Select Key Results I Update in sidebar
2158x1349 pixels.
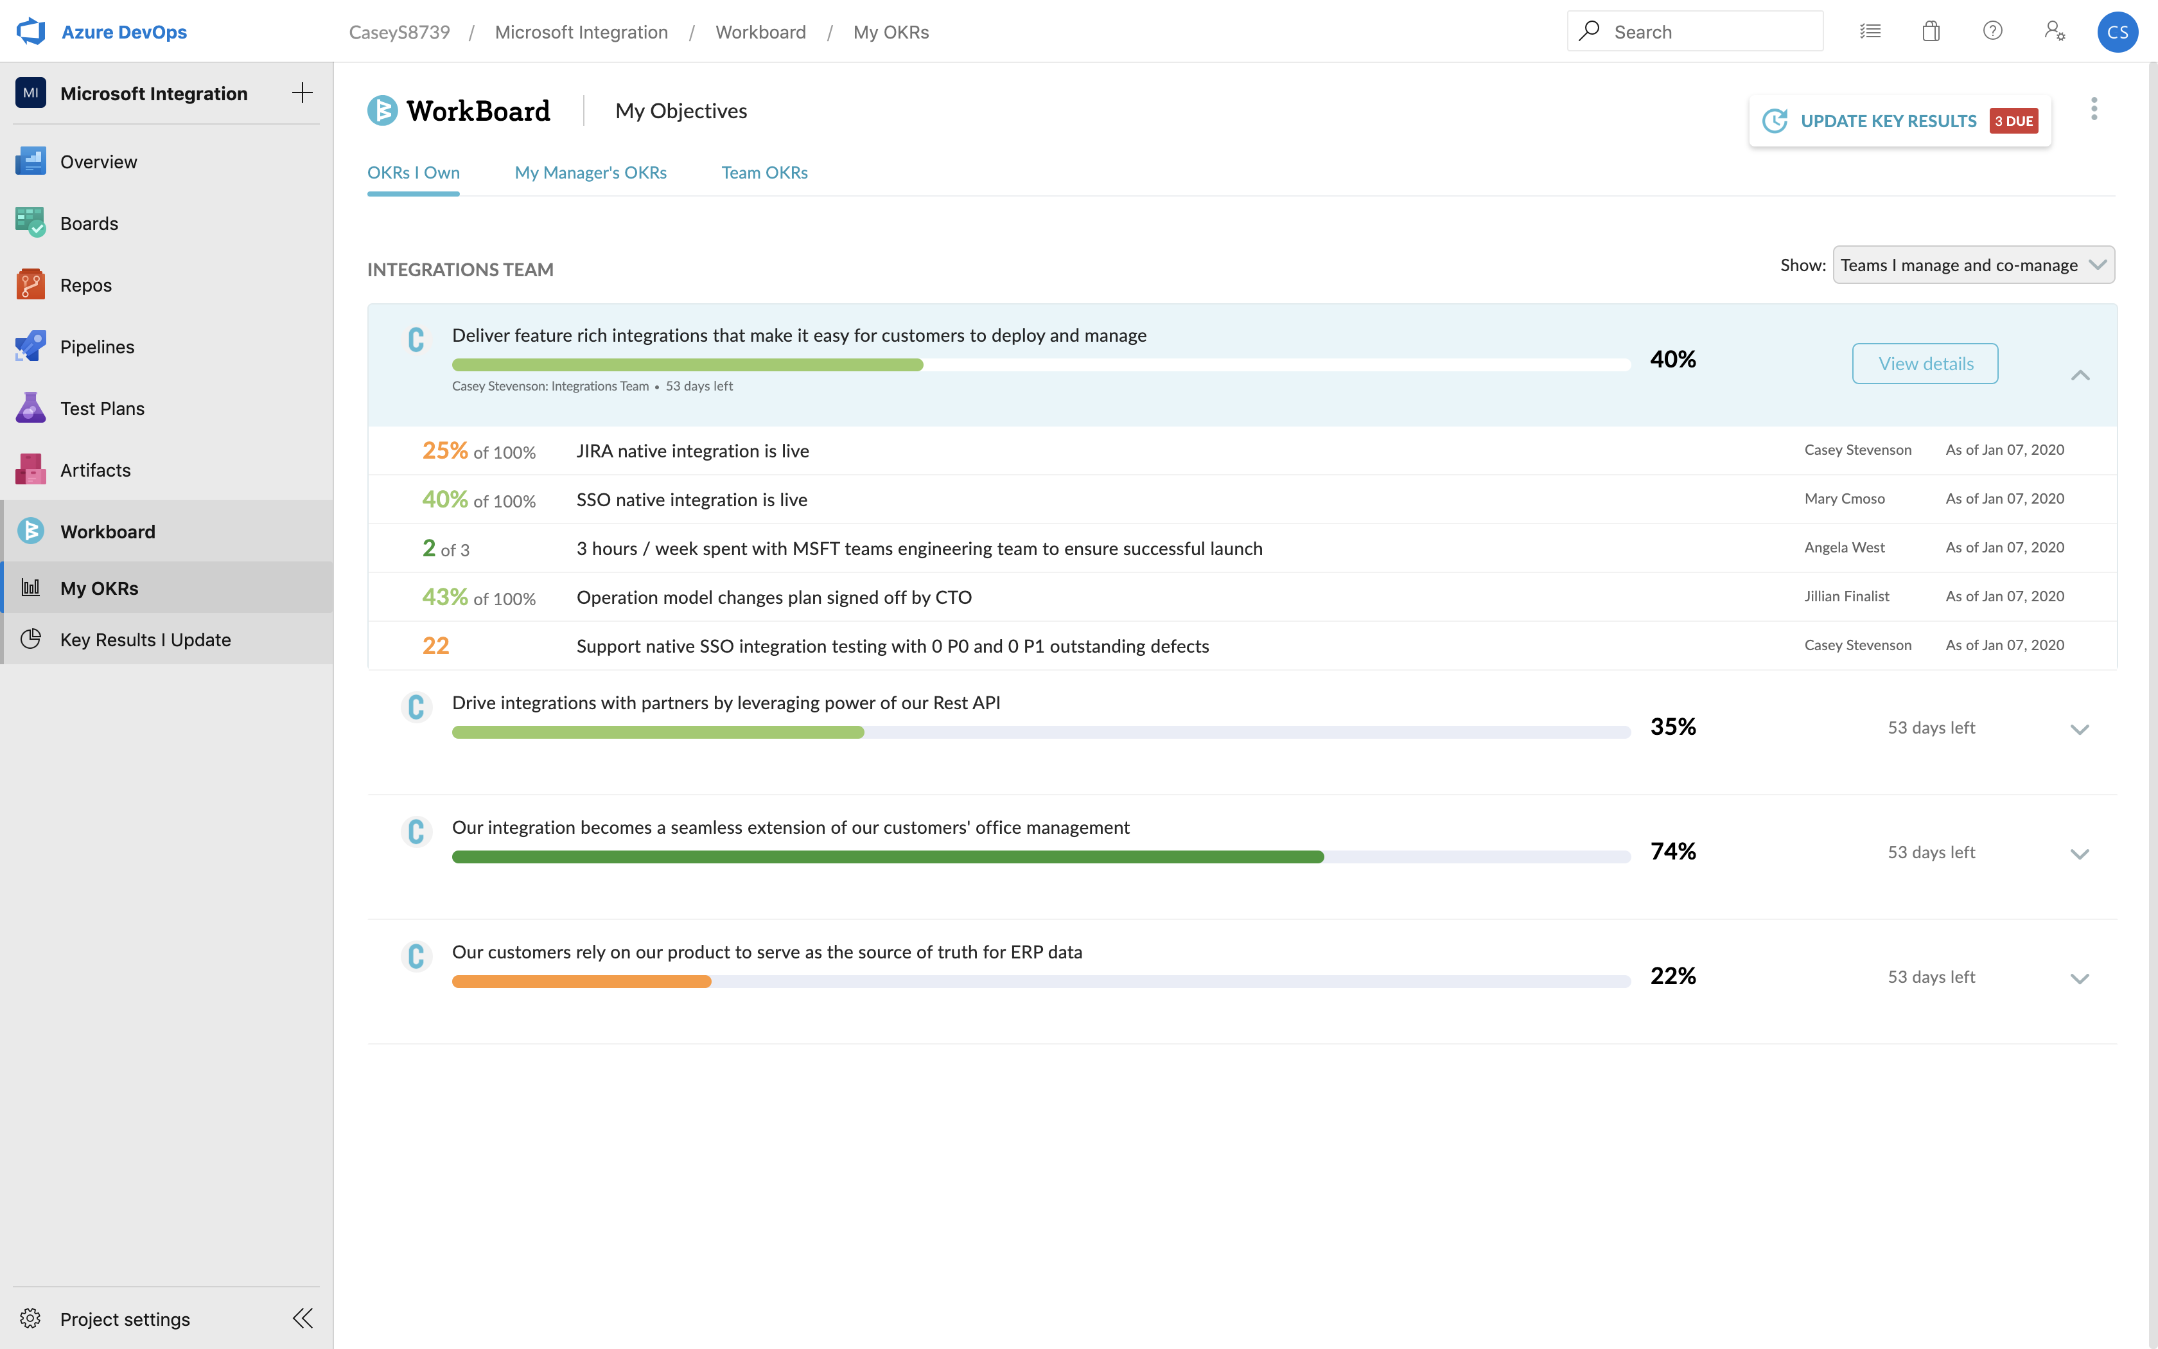point(167,639)
